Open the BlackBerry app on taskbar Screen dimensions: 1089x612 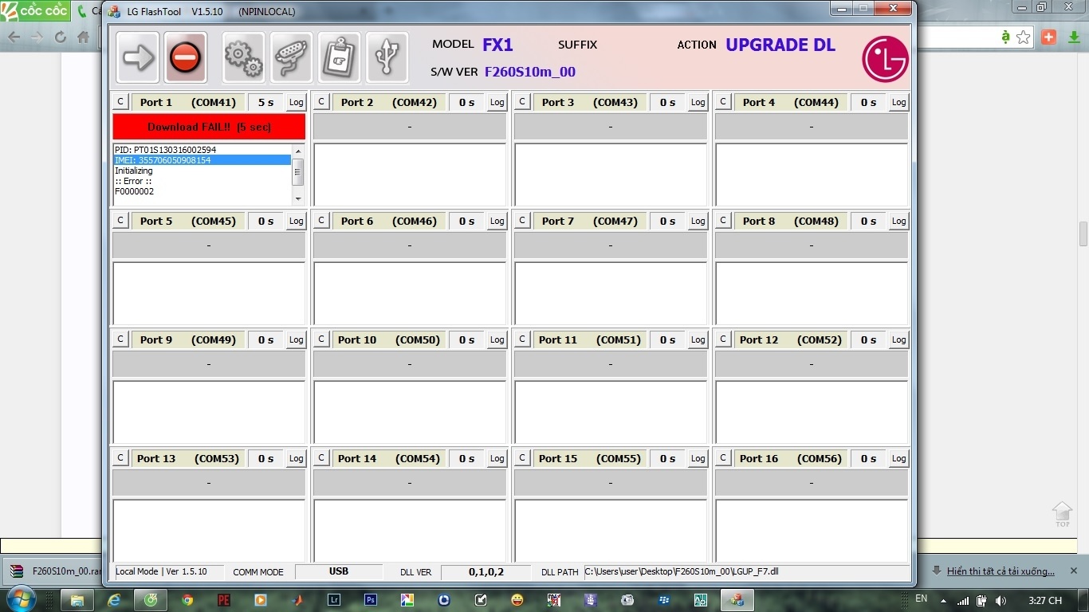(x=664, y=599)
